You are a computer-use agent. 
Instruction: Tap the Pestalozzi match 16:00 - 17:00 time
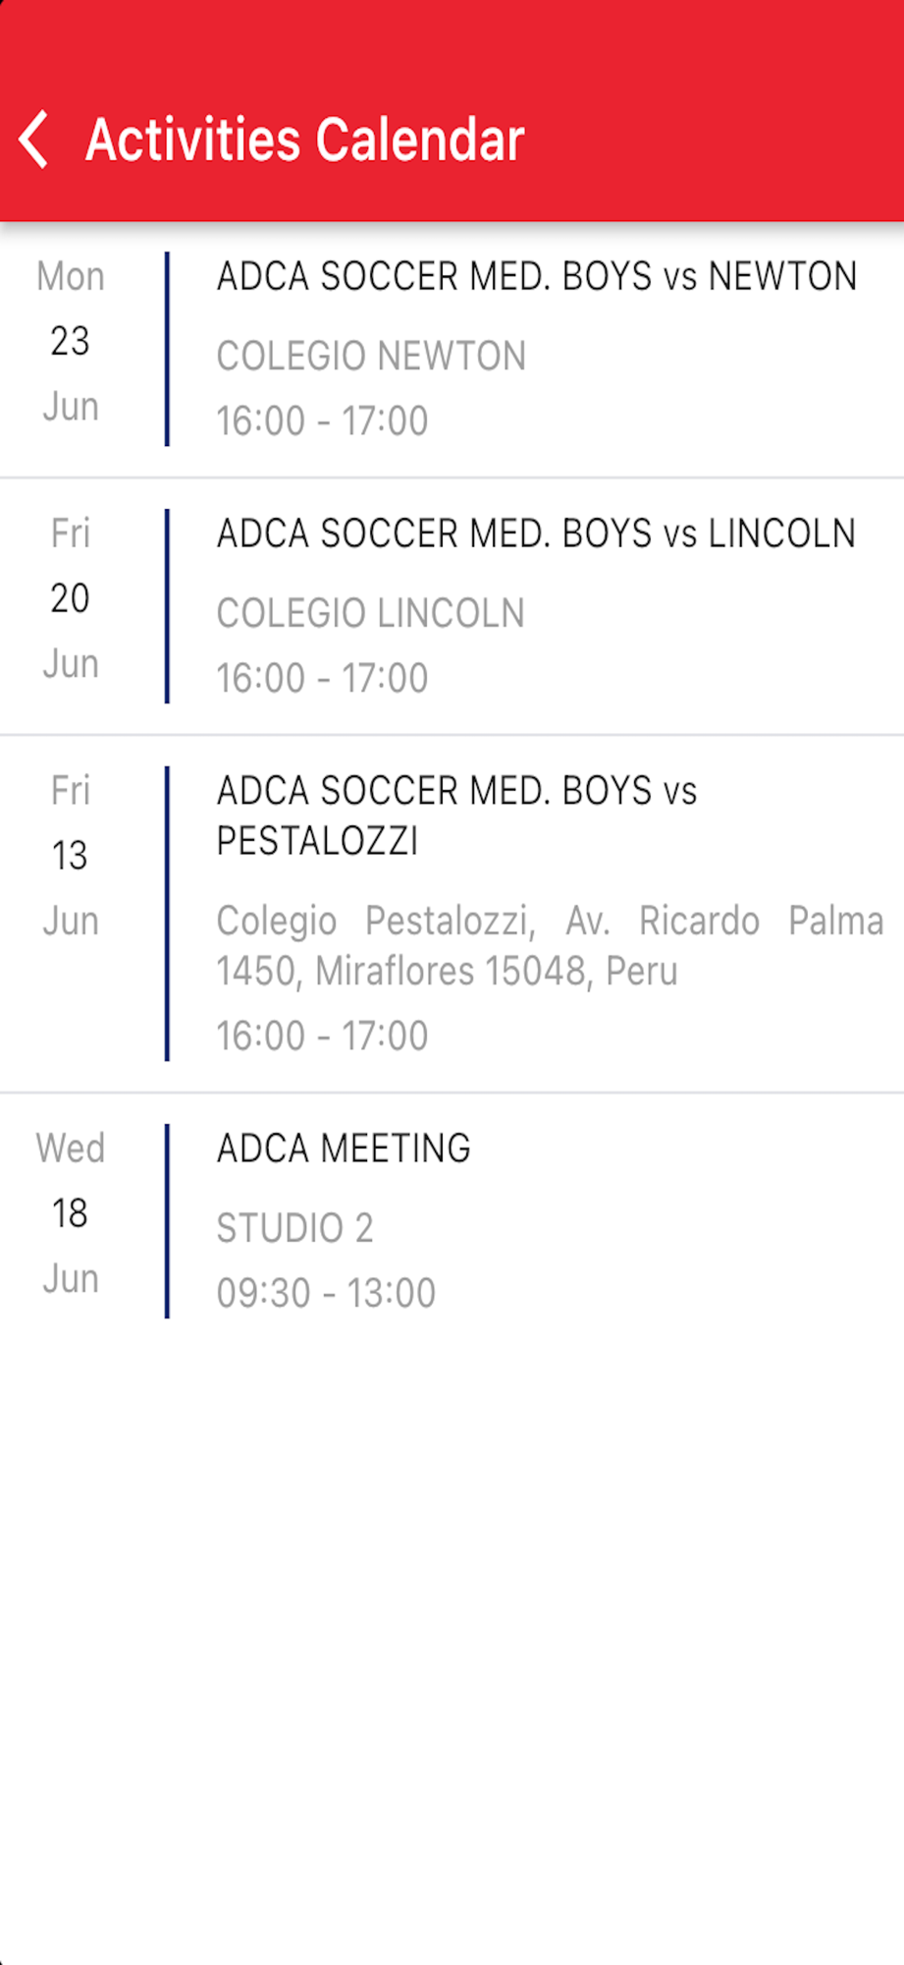pyautogui.click(x=322, y=1036)
